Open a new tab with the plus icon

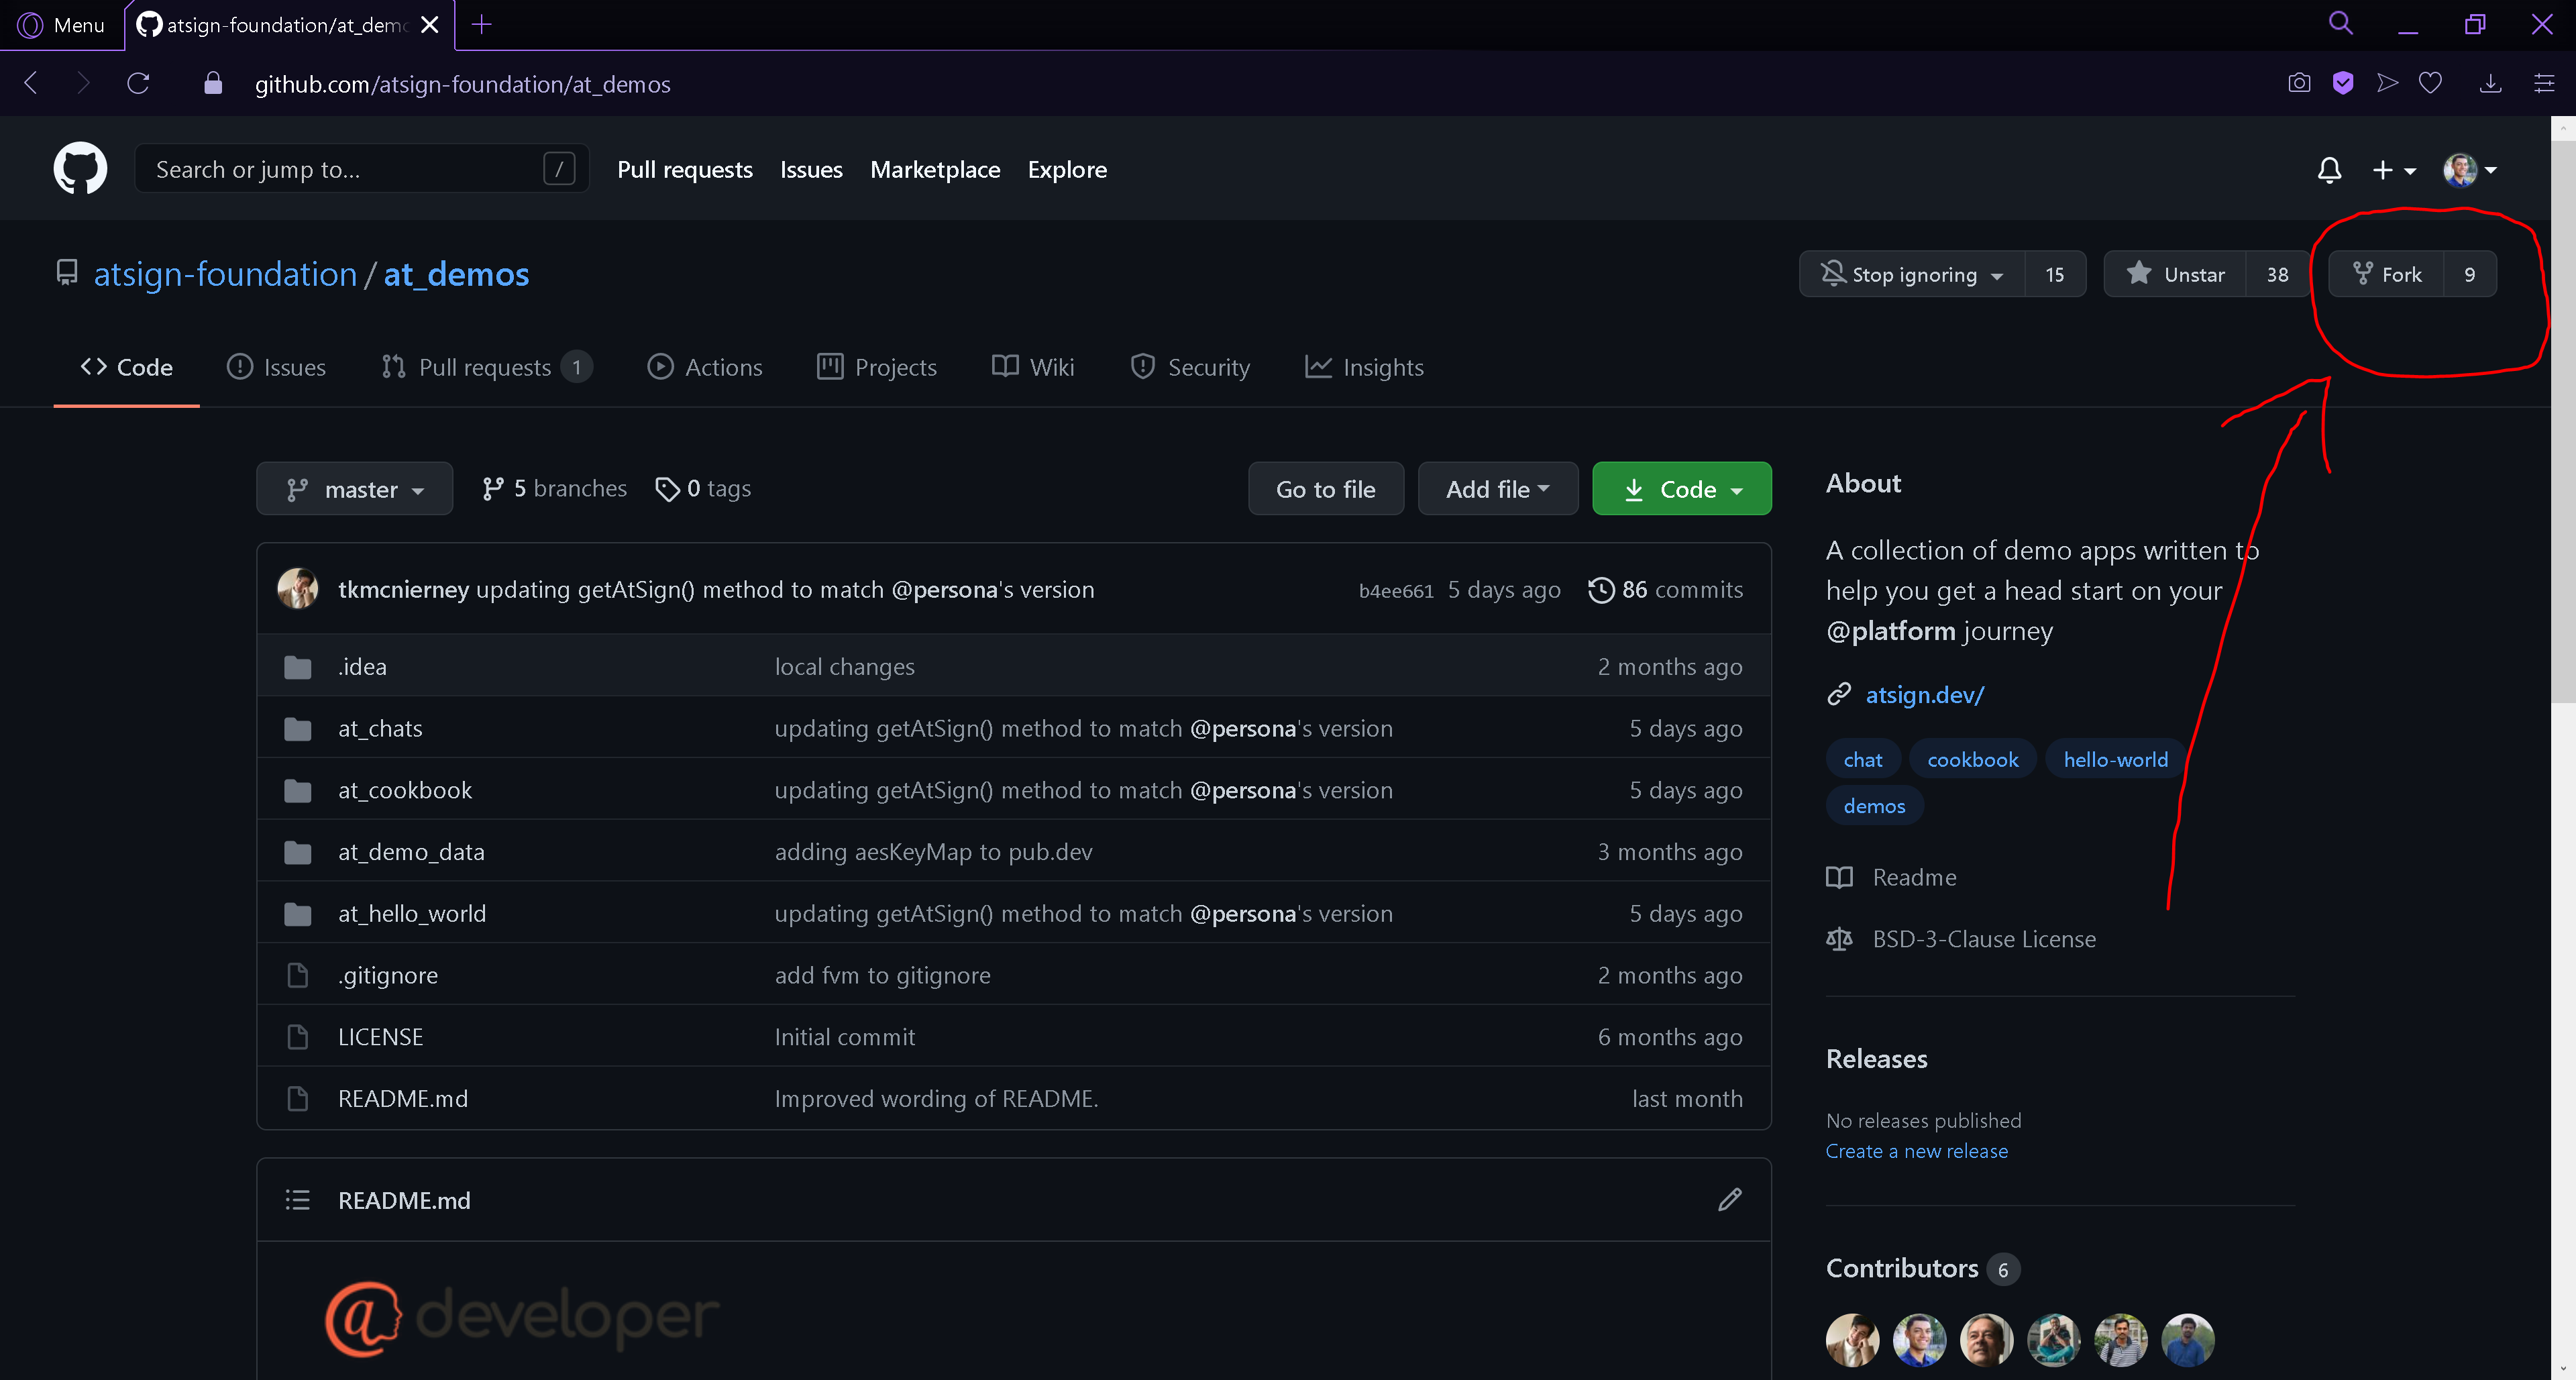pos(481,24)
